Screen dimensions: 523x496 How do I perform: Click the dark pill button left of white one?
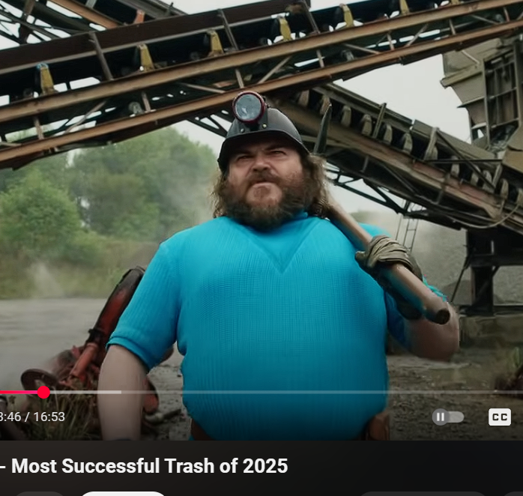pyautogui.click(x=40, y=494)
